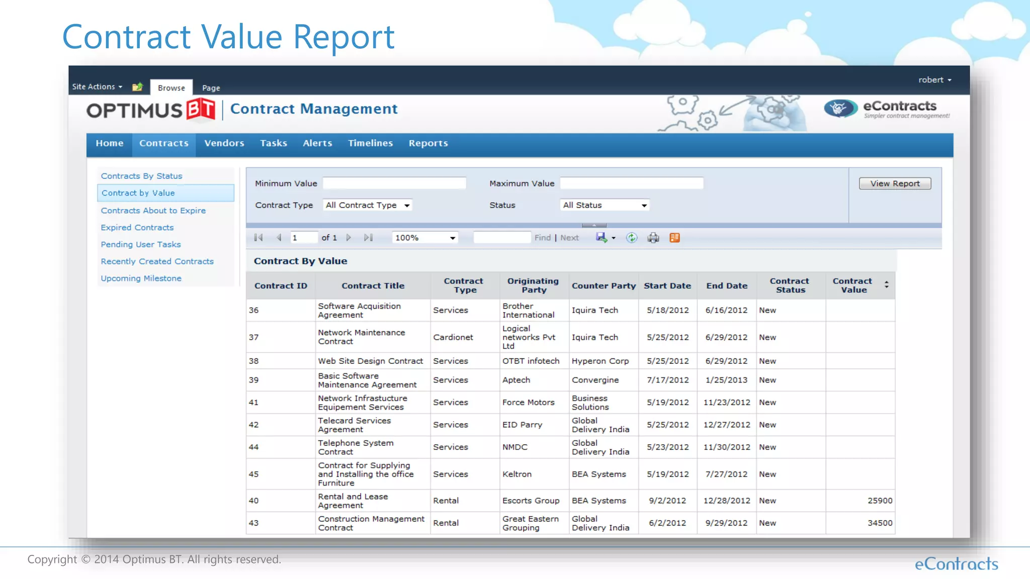Image resolution: width=1030 pixels, height=579 pixels.
Task: Click the orange data feed icon
Action: pyautogui.click(x=674, y=238)
